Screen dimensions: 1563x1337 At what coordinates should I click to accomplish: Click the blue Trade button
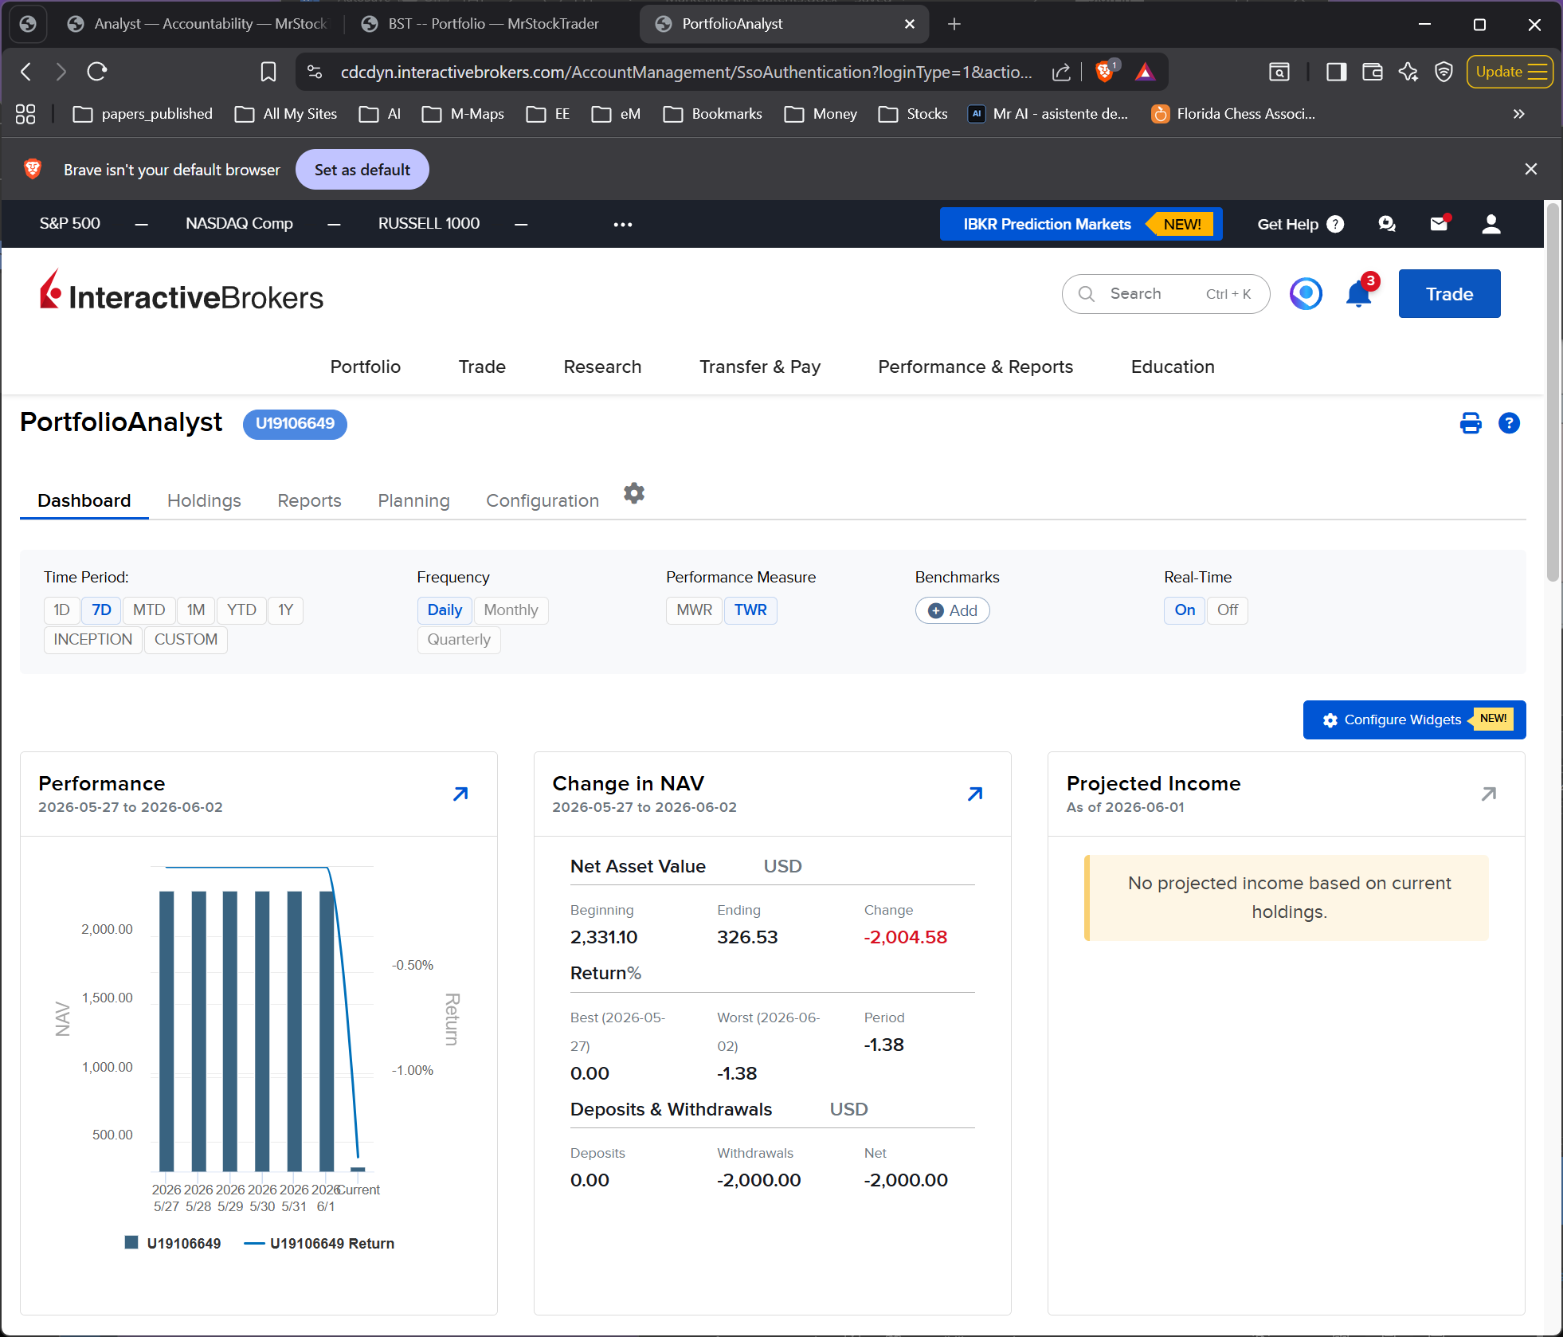pos(1449,294)
